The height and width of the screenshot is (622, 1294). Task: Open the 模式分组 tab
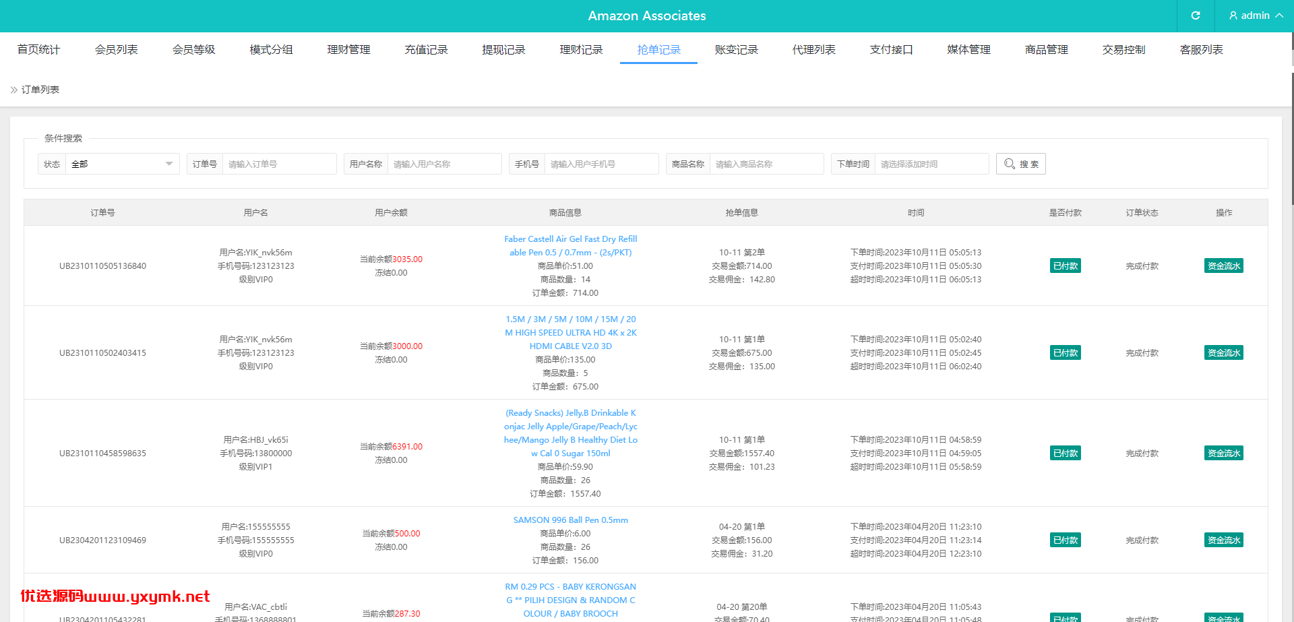[x=272, y=49]
